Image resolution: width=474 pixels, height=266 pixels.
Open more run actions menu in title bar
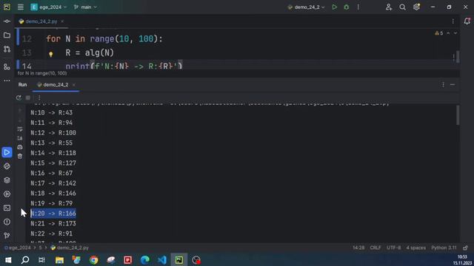[x=358, y=7]
